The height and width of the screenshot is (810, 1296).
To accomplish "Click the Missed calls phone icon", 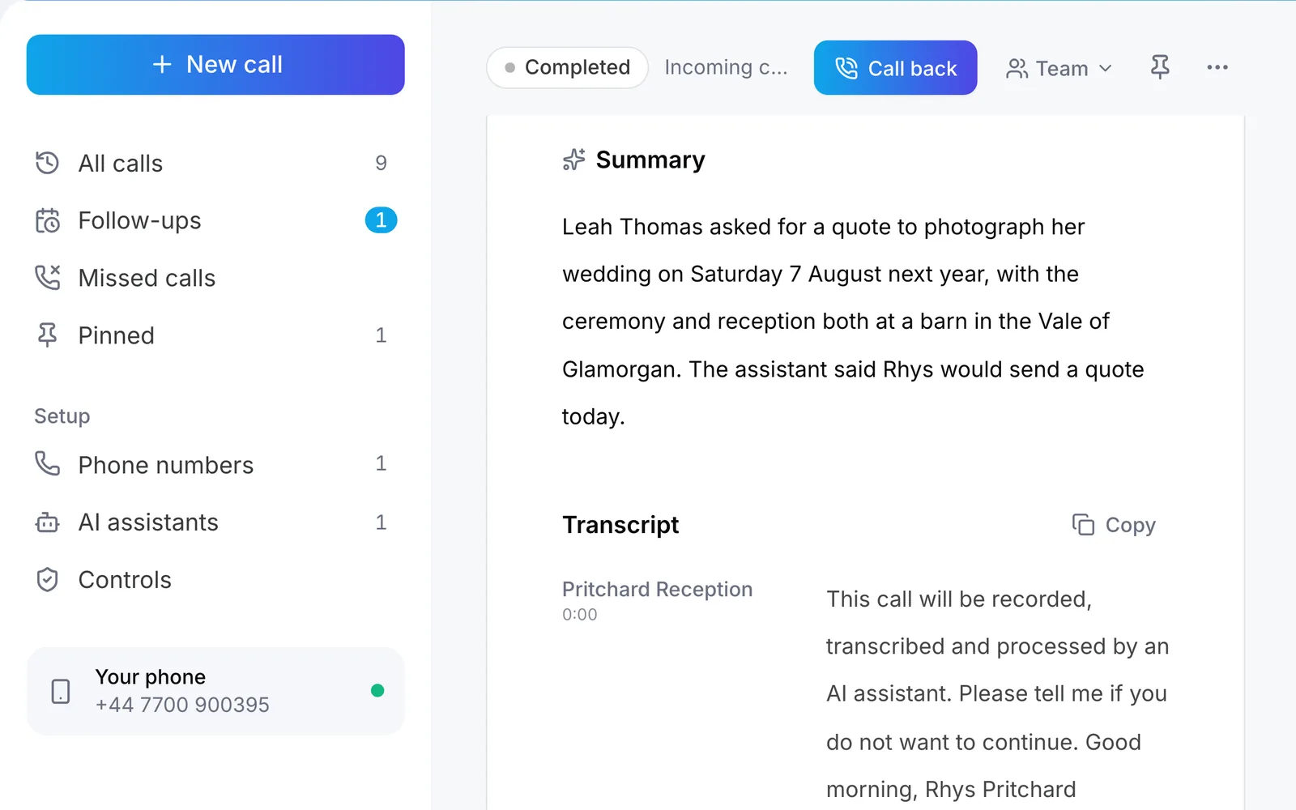I will tap(48, 277).
